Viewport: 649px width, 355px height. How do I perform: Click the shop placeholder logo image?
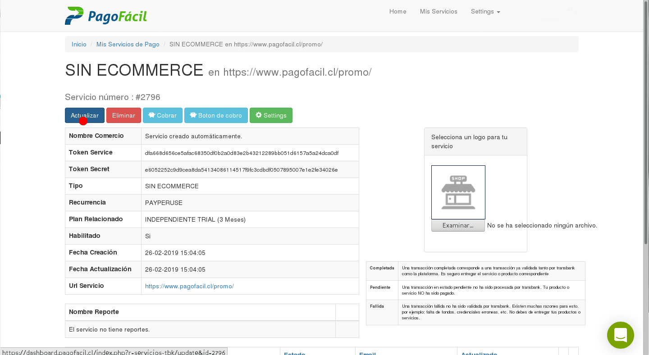(458, 192)
